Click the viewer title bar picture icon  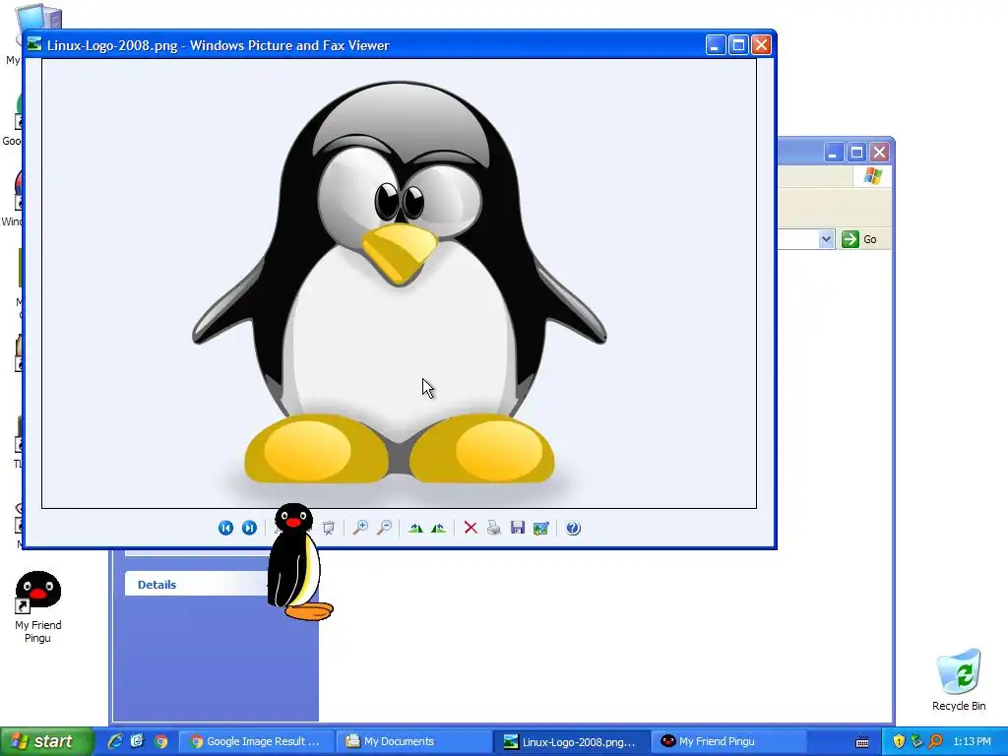(x=34, y=44)
